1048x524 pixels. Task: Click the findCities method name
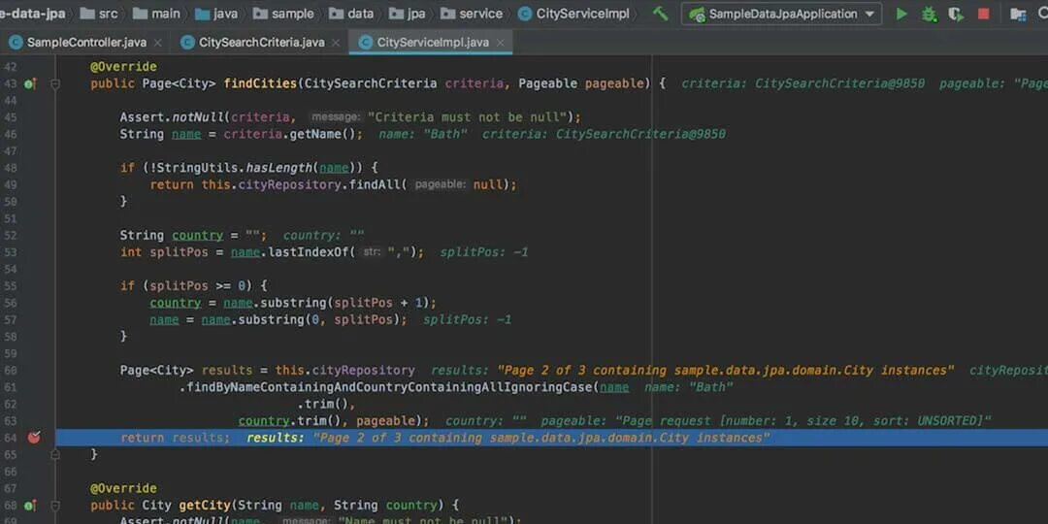[x=260, y=83]
